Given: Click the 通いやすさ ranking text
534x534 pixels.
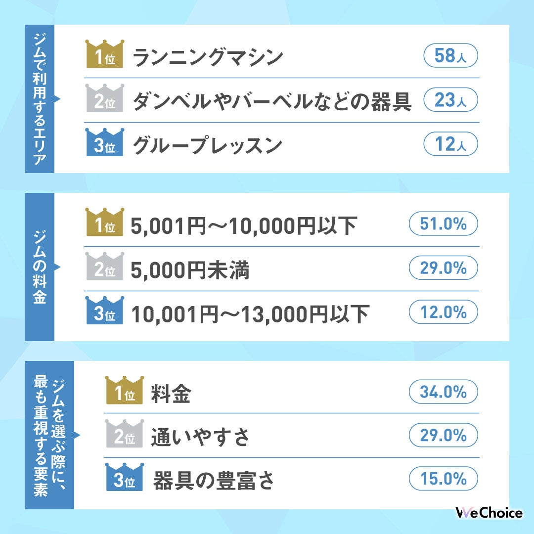Looking at the screenshot, I should pos(200,436).
